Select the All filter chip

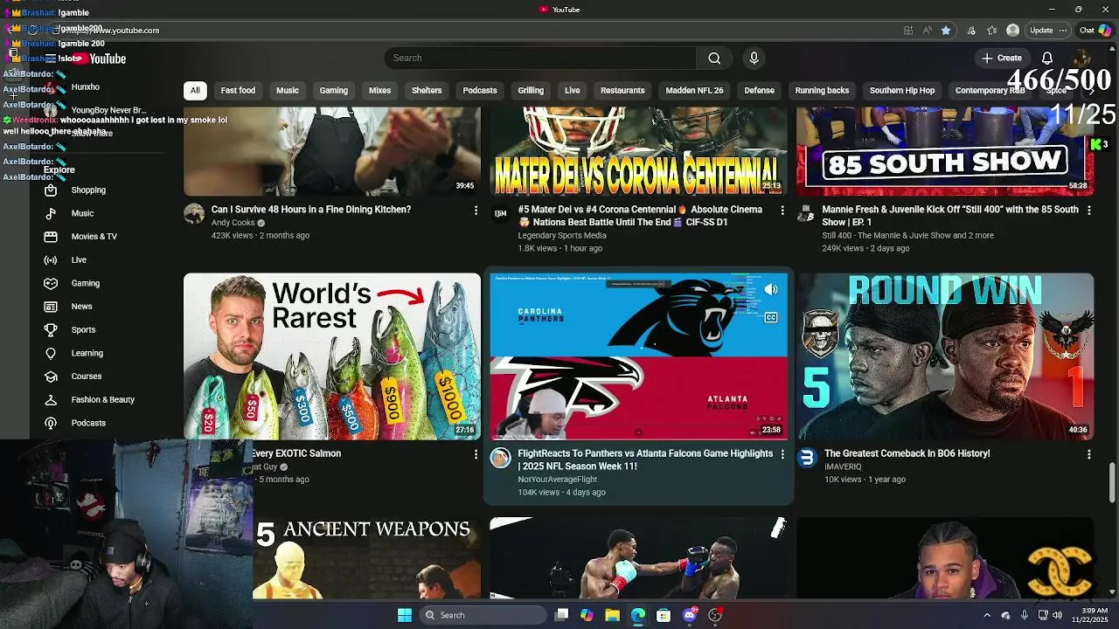195,90
